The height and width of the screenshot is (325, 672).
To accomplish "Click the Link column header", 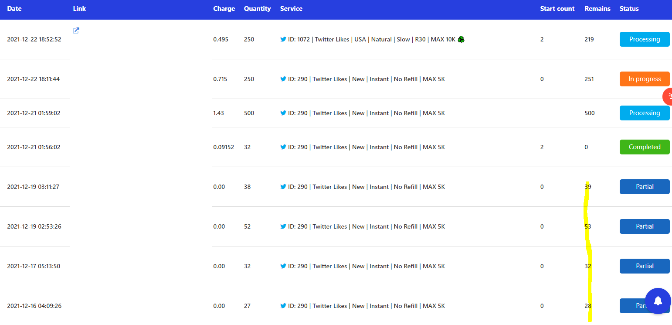I will [x=79, y=9].
